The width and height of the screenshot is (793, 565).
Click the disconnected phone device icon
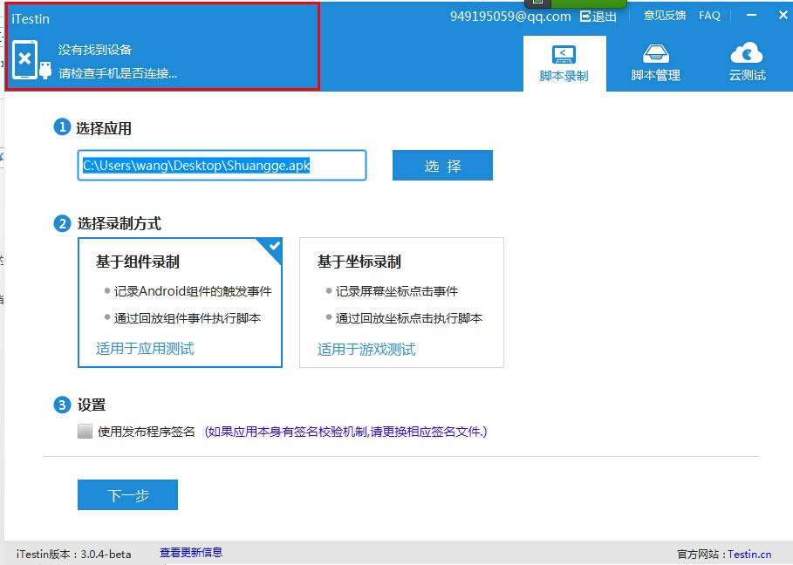click(24, 59)
